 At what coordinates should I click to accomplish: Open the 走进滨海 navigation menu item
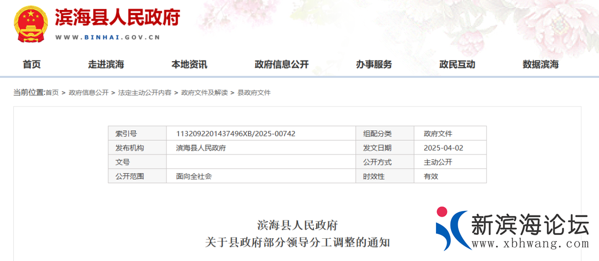click(x=106, y=64)
